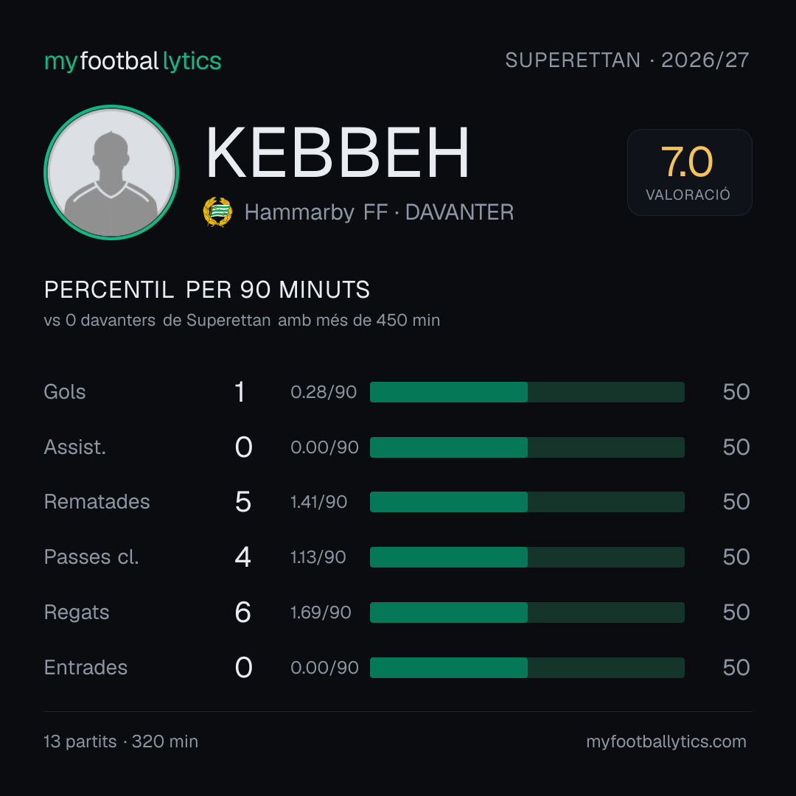Viewport: 796px width, 796px height.
Task: Click the Entrades percentile bar
Action: coord(527,668)
